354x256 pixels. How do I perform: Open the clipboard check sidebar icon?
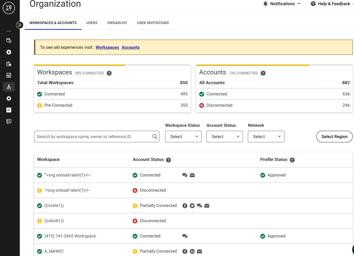[x=9, y=64]
